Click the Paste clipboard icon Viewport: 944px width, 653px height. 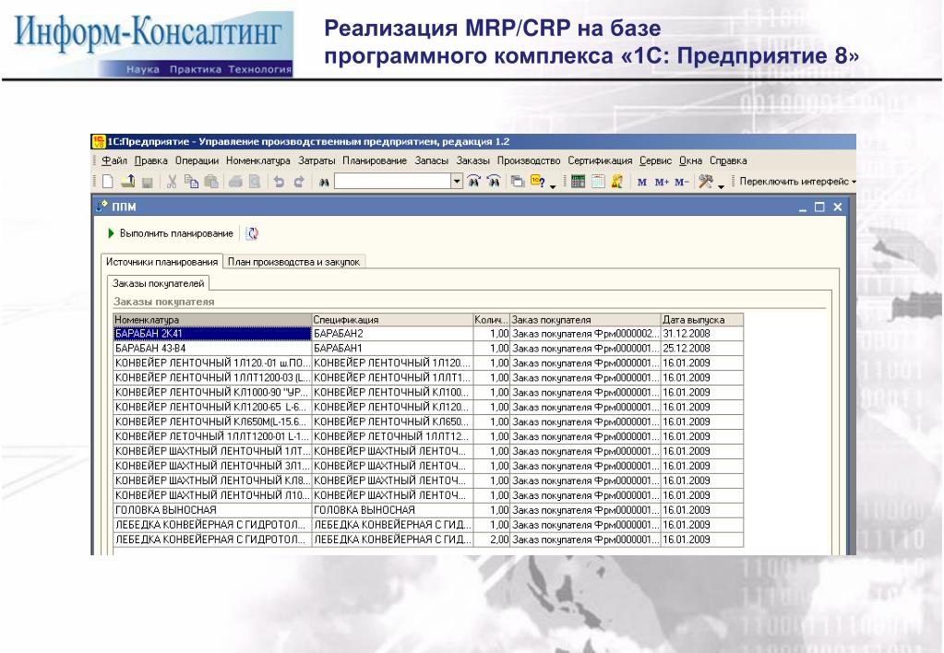(211, 181)
